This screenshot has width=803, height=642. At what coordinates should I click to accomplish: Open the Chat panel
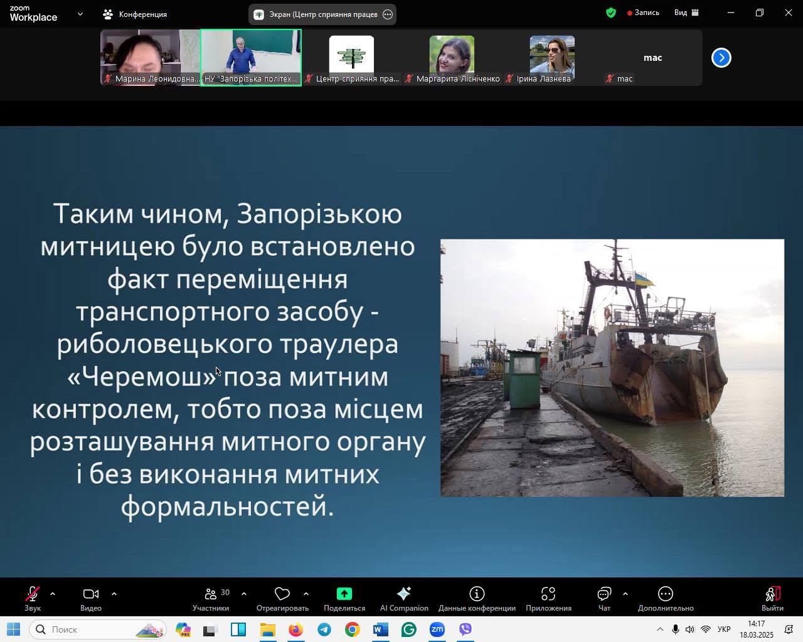[x=604, y=599]
